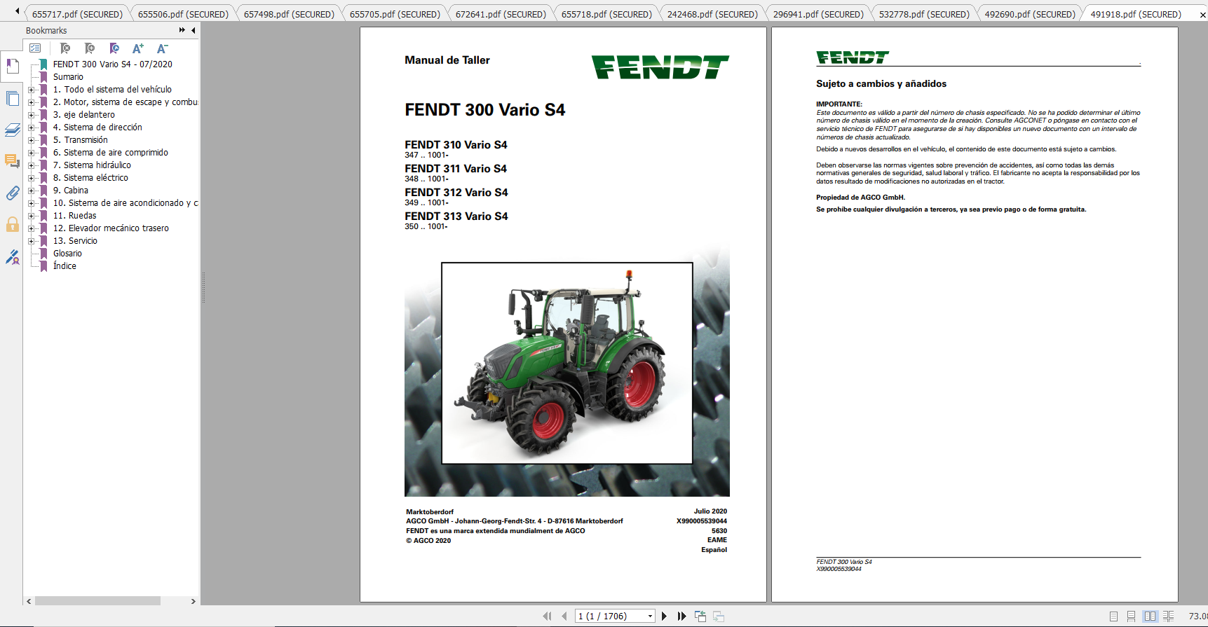Screen dimensions: 1208x627
Task: Decrease bookmark font size with A-
Action: 162,48
